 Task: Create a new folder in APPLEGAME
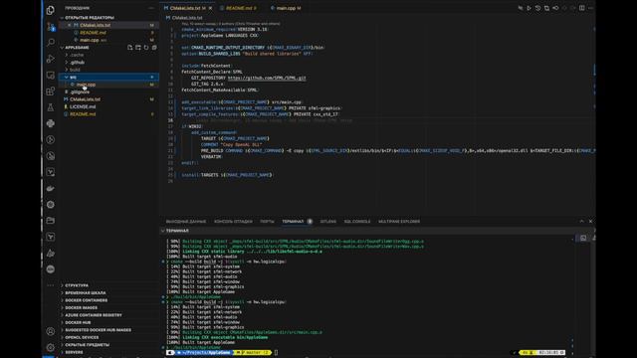138,48
